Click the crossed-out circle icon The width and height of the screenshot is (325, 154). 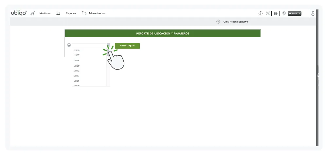(276, 13)
